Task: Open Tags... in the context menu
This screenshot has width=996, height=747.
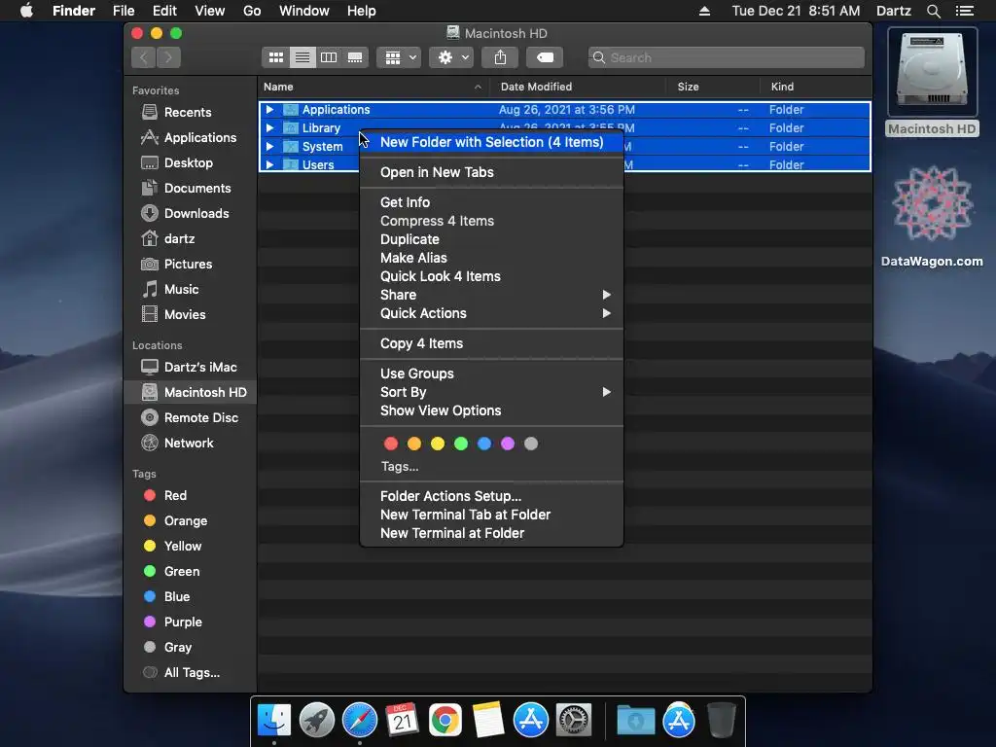Action: 400,467
